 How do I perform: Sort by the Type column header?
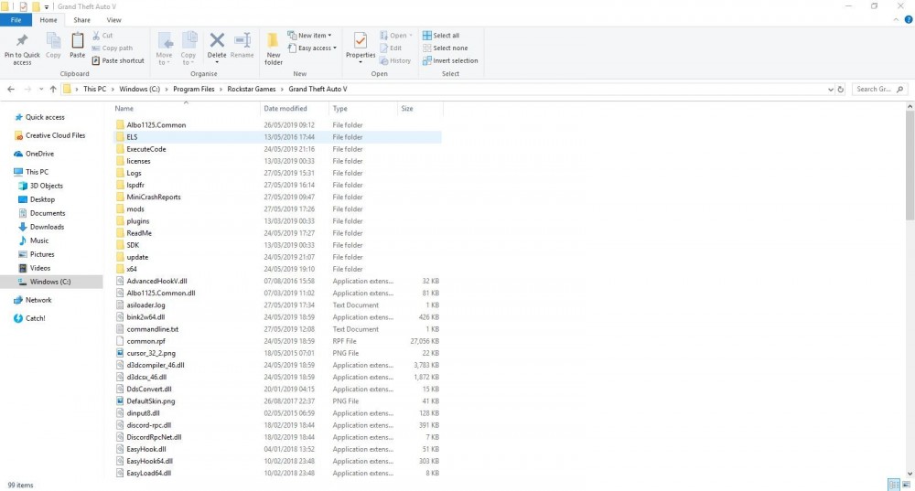click(x=362, y=109)
